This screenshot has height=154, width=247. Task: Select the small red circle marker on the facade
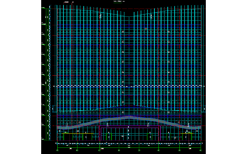click(146, 29)
